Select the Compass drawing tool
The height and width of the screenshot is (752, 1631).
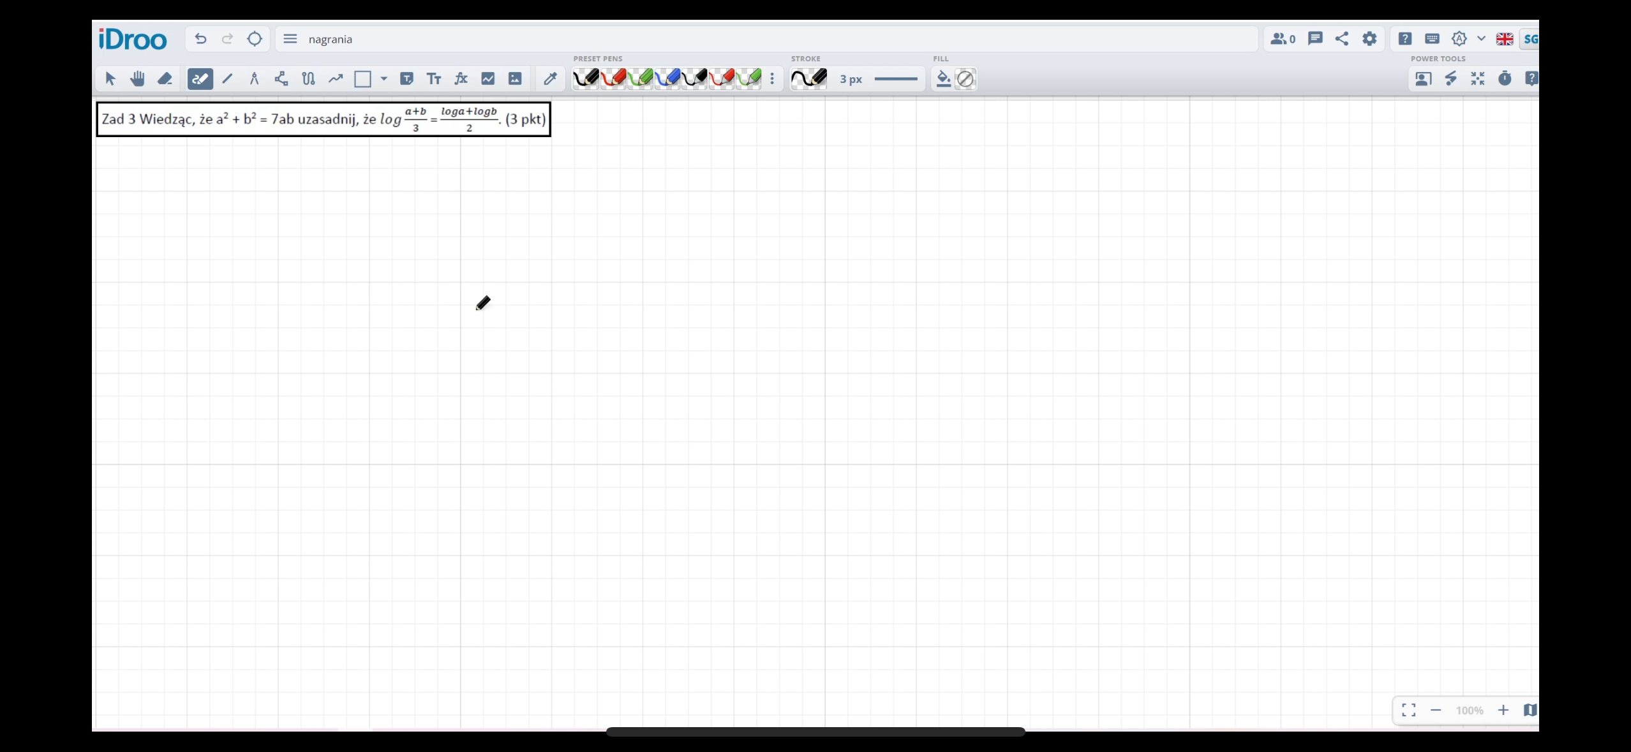(x=254, y=78)
